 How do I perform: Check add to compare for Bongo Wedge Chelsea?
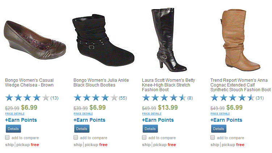[8, 137]
